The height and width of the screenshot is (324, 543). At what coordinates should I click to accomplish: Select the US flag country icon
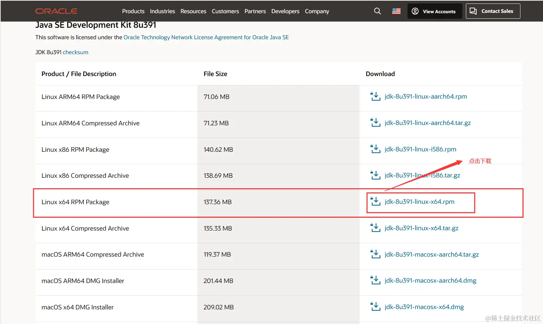click(396, 11)
